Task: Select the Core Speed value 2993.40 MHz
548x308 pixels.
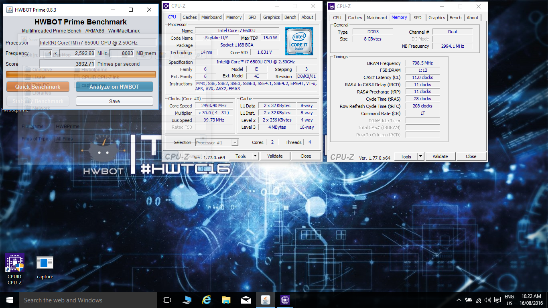Action: [215, 106]
